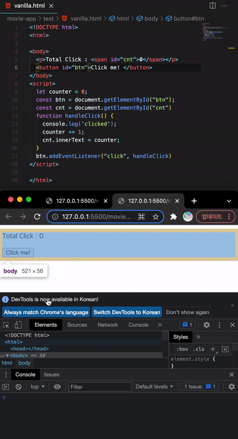The height and width of the screenshot is (439, 238).
Task: Toggle the device toolbar icon in DevTools
Action: click(18, 325)
